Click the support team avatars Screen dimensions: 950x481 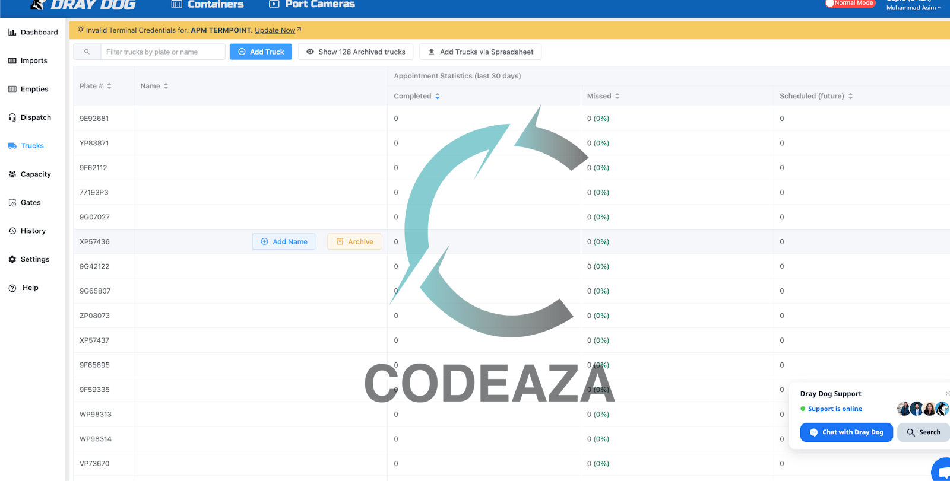point(923,409)
